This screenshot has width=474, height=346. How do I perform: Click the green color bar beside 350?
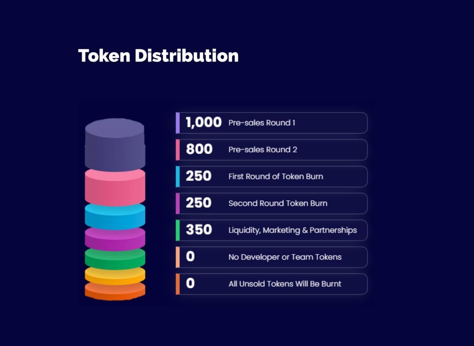178,230
